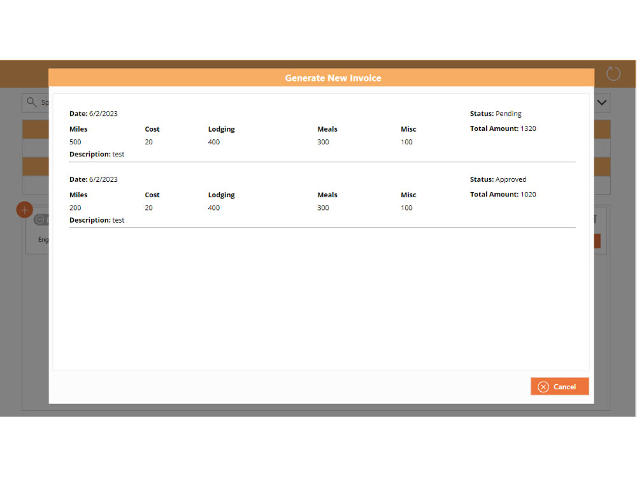This screenshot has height=477, width=637.
Task: Click the Miles value 500 on pending expense
Action: [75, 142]
